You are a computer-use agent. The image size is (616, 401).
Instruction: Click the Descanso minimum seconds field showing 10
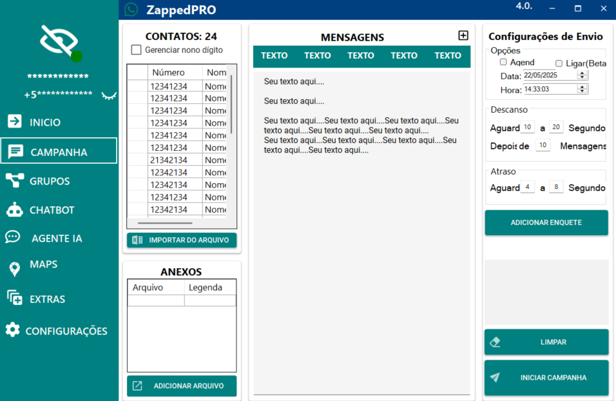[527, 128]
